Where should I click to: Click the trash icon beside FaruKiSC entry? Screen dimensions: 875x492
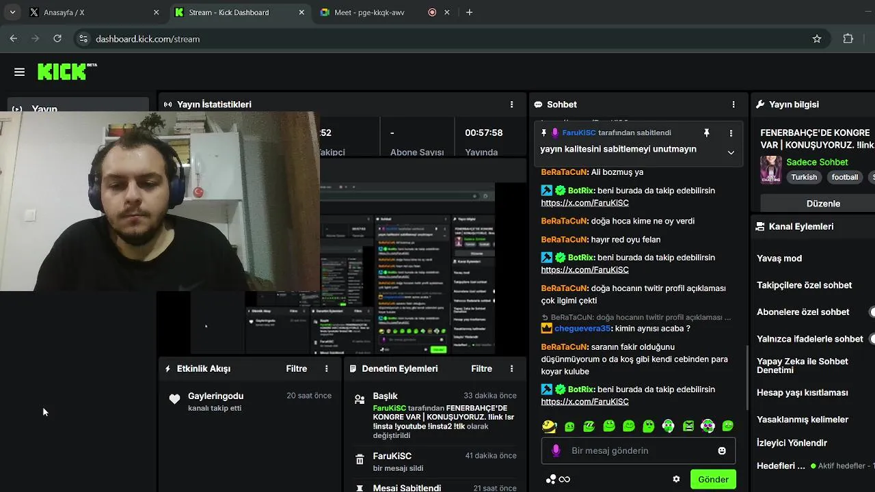click(360, 460)
